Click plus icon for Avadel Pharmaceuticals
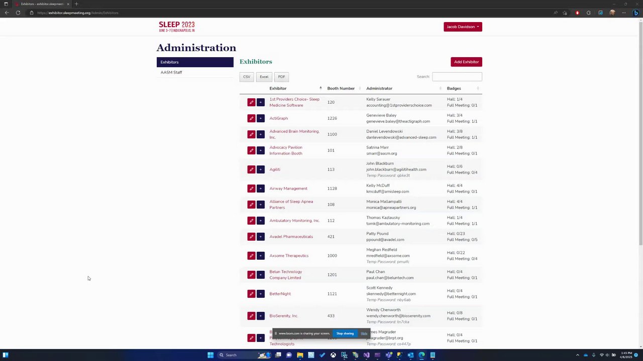Screen dimensions: 643x361 click(260, 237)
